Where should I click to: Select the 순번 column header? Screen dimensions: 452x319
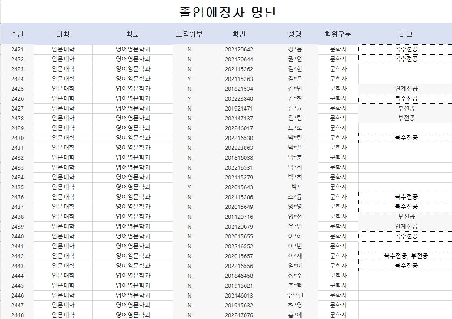(x=17, y=34)
